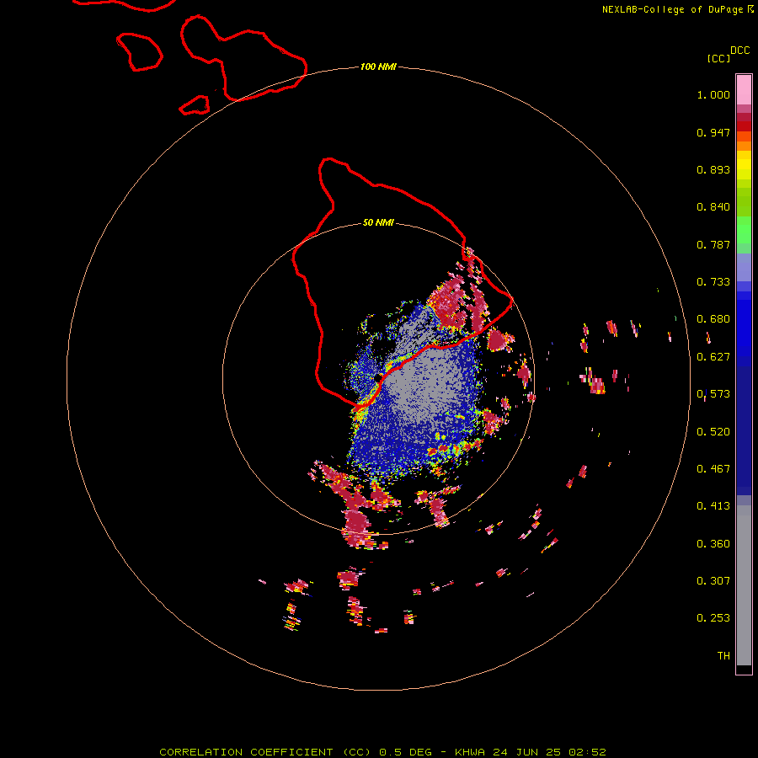Viewport: 758px width, 758px height.
Task: Click the 0.840 color scale value
Action: click(x=713, y=207)
